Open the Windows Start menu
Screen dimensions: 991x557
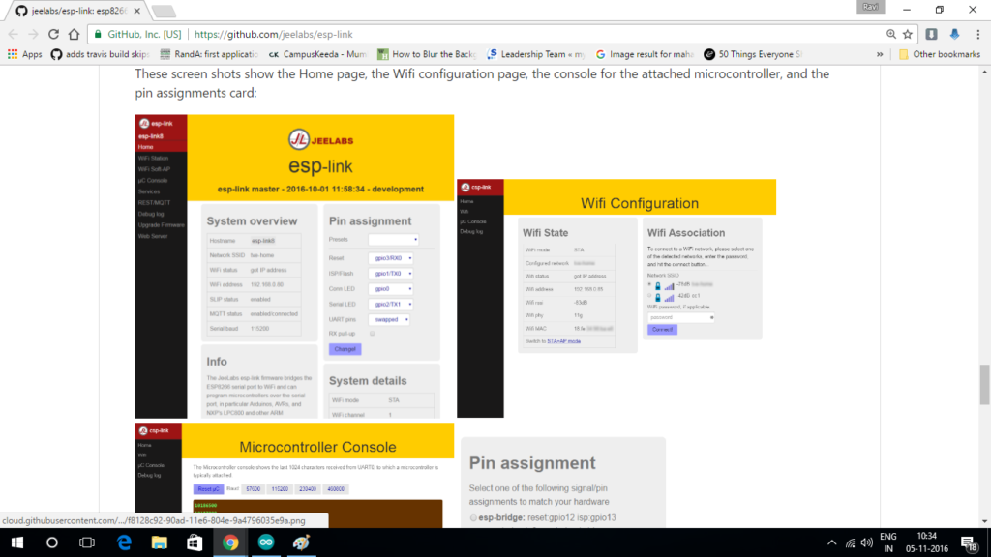point(17,542)
